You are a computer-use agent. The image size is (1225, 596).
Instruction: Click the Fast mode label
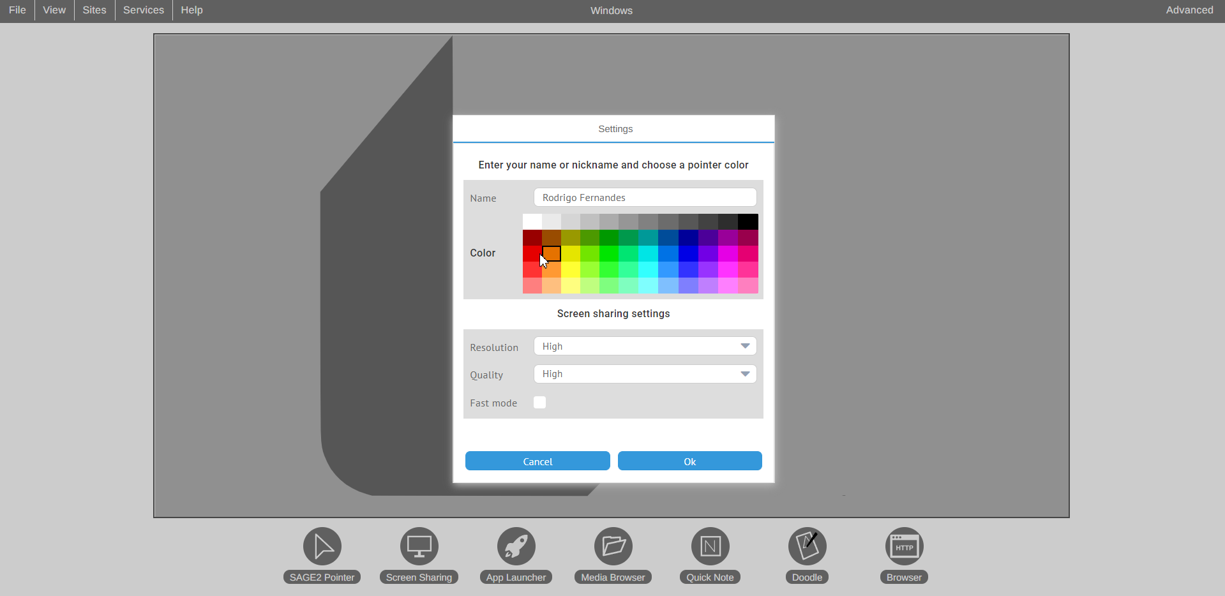[493, 403]
